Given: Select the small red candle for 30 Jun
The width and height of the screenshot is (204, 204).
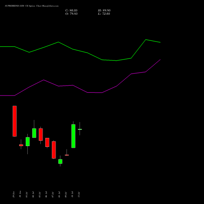Looking at the screenshot, I should pos(21,145).
